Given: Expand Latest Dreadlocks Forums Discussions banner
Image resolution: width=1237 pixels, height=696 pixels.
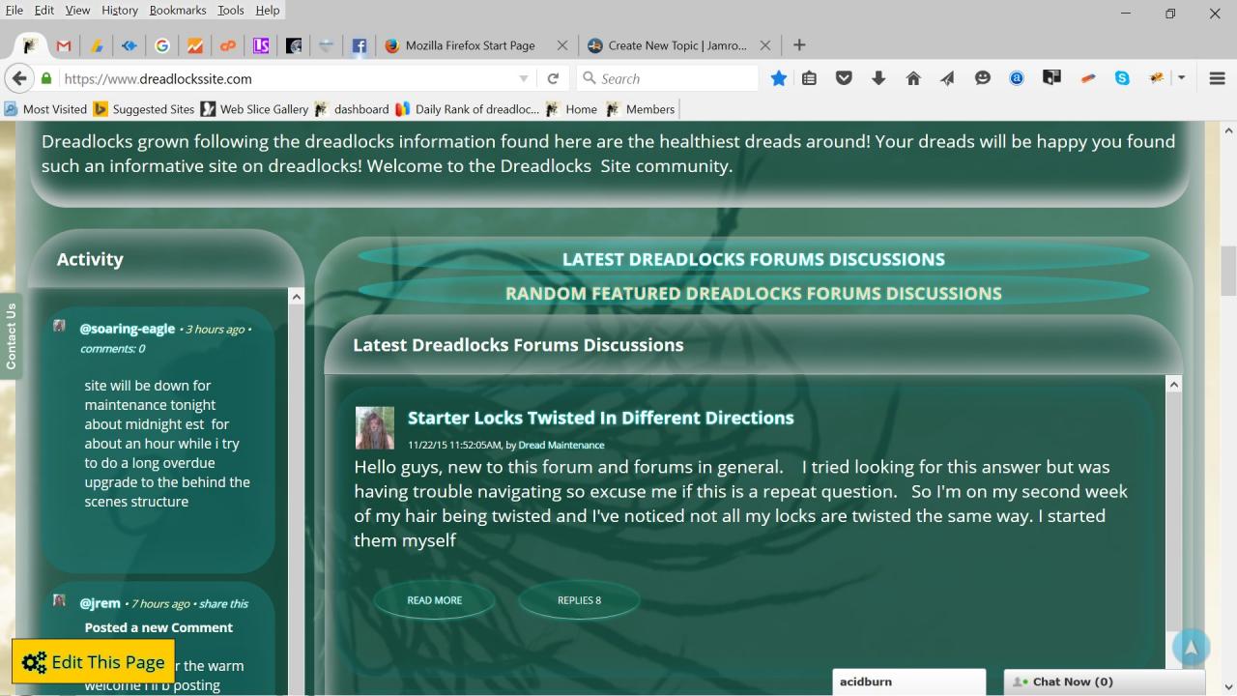Looking at the screenshot, I should click(753, 259).
